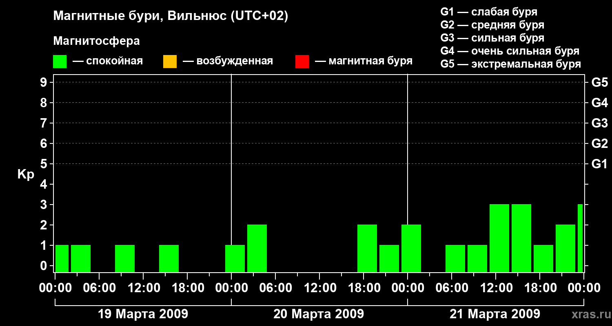612x326 pixels.
Task: Click the '06:00' tick label above 21 Марта 2009
Action: 452,288
